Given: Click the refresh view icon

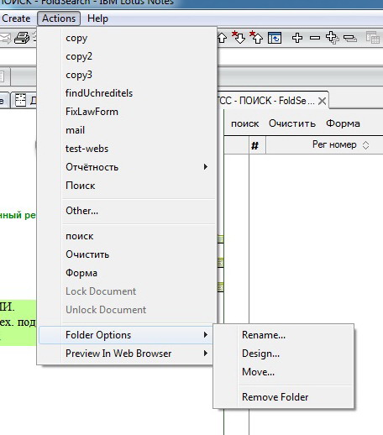Looking at the screenshot, I should (x=275, y=38).
